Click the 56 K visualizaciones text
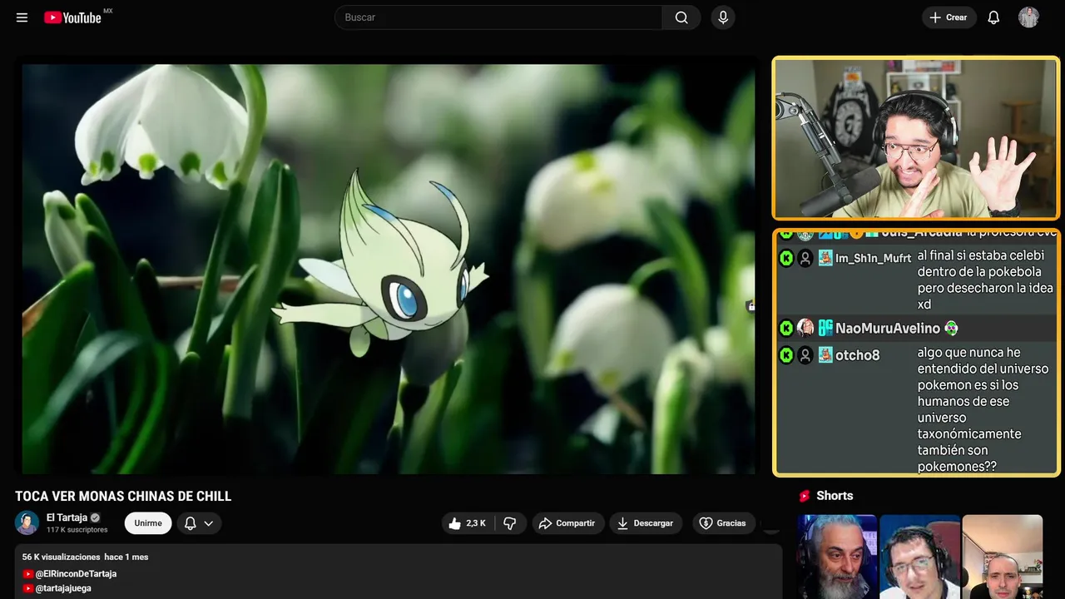 tap(61, 557)
